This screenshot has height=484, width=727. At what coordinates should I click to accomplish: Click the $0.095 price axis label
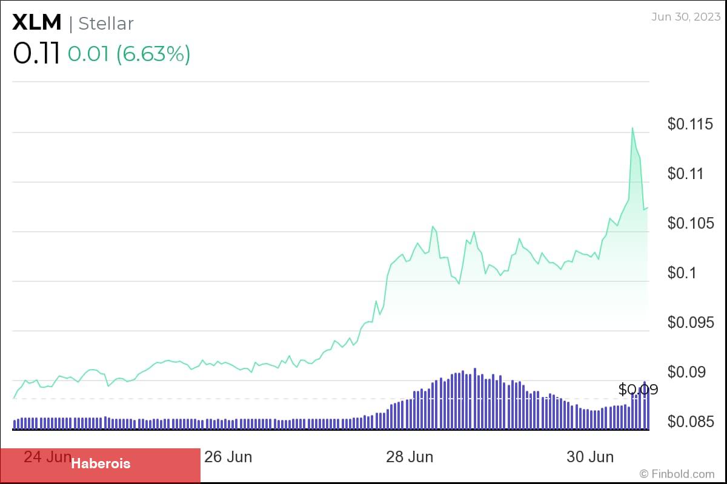click(690, 322)
